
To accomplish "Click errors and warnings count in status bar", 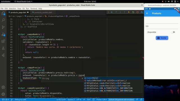I will [x=5, y=100].
